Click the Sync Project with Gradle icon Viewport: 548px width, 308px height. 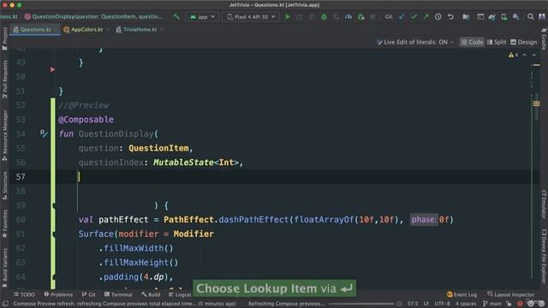(x=491, y=17)
